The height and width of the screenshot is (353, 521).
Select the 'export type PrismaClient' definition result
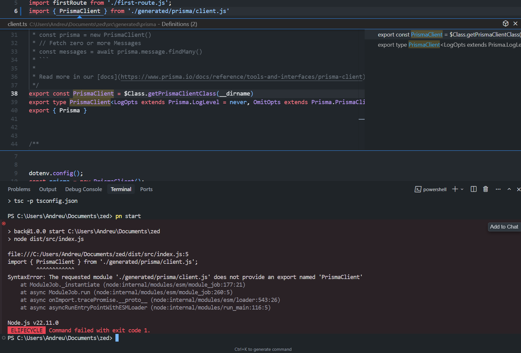[x=443, y=45]
